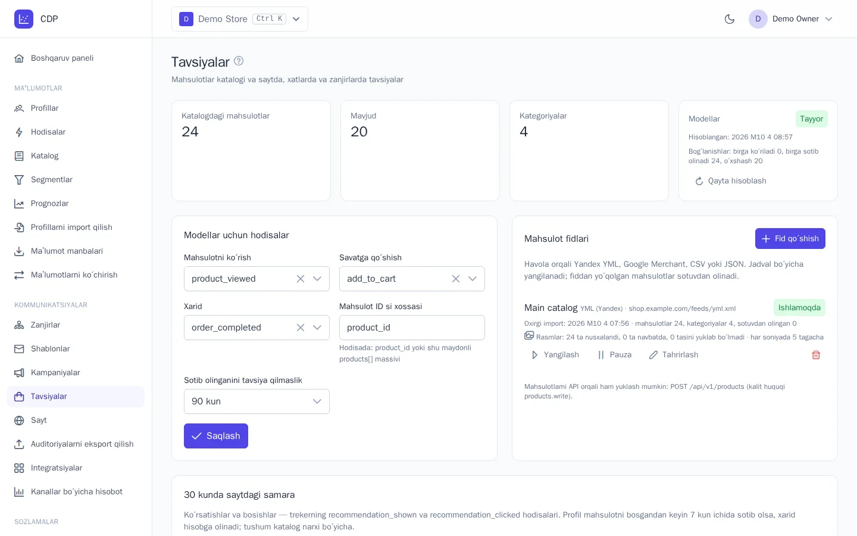Image resolution: width=857 pixels, height=536 pixels.
Task: Click Fid qo'shish button
Action: pos(790,238)
